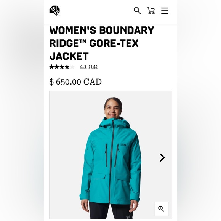
Task: Click the Women's Boundary Ridge jacket title
Action: click(102, 43)
